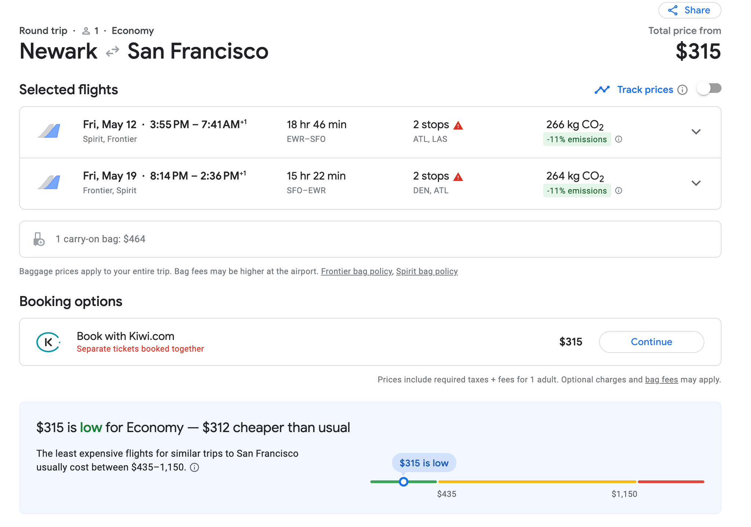Click the Kiwi.com logo

(48, 342)
